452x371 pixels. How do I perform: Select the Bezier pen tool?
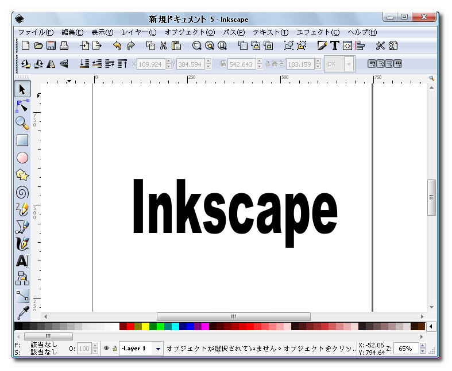click(x=22, y=227)
